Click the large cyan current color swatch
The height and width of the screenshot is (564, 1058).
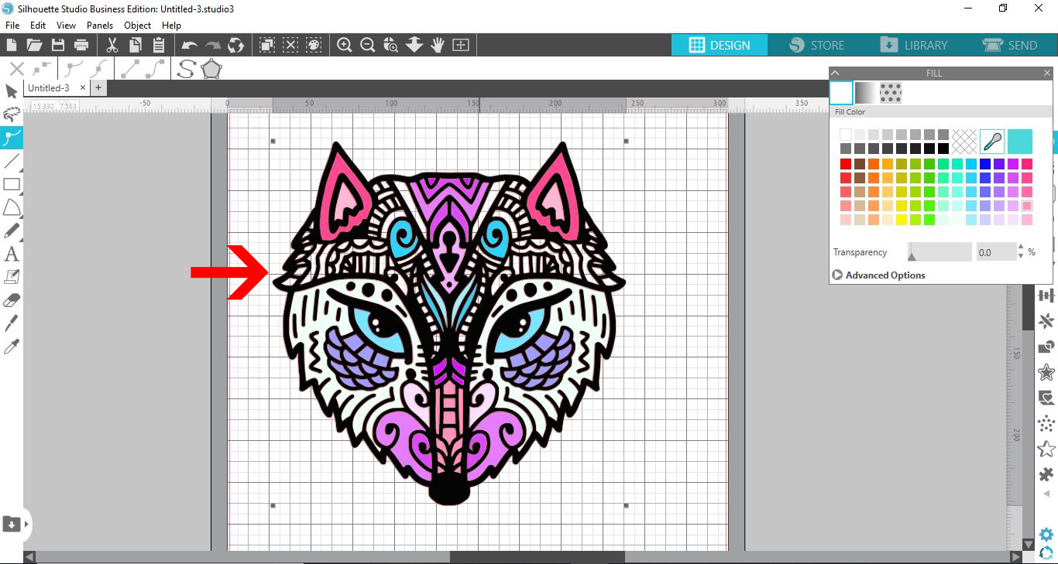[x=1020, y=142]
